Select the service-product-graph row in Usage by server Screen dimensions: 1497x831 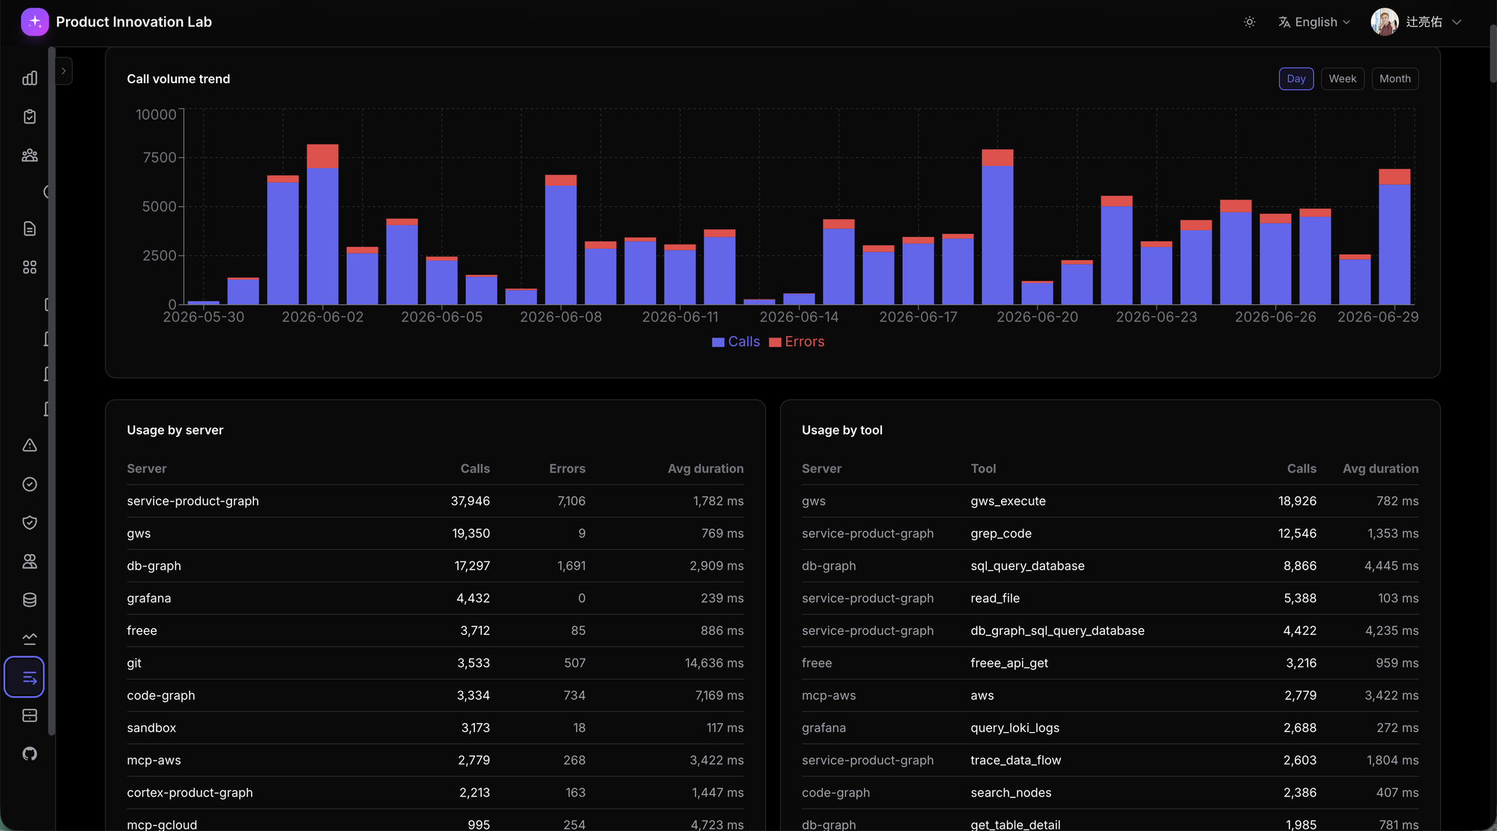pos(435,501)
